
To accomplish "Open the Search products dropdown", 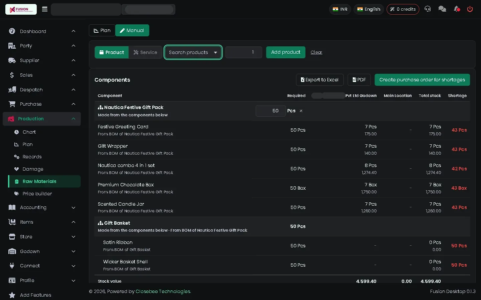I will tap(193, 52).
